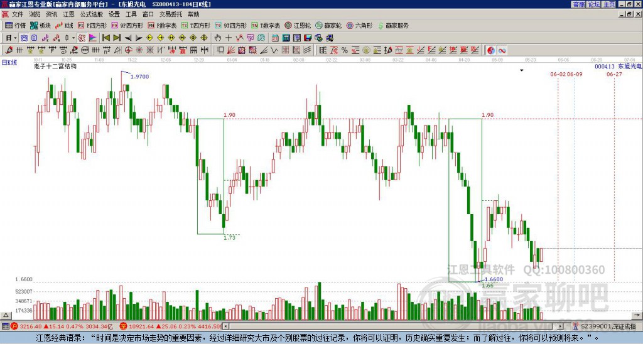Screen dimensions: 643x344
Task: Click the 老子十二宫结构 chart label
Action: (55, 66)
